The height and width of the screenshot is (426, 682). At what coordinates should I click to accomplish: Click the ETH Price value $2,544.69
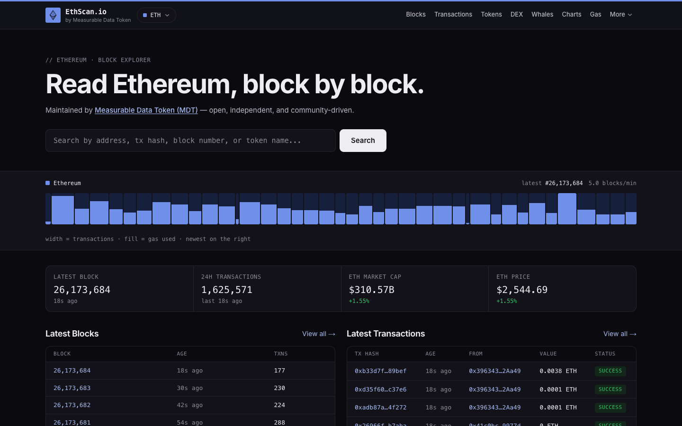[522, 290]
